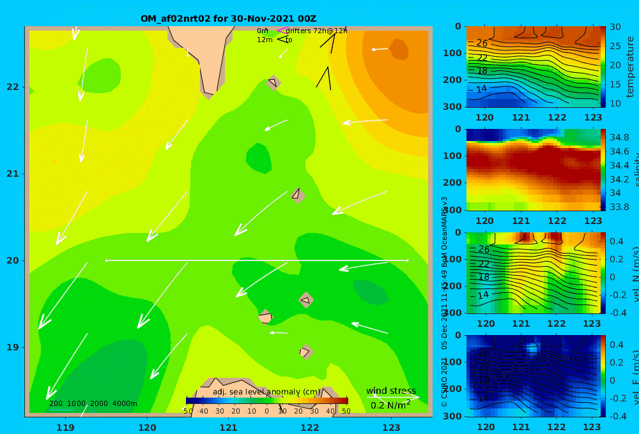Click the 'vel. E (m/s)' axis label
This screenshot has width=639, height=434.
635,377
